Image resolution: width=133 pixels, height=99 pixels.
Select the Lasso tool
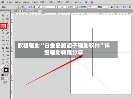coord(7,19)
